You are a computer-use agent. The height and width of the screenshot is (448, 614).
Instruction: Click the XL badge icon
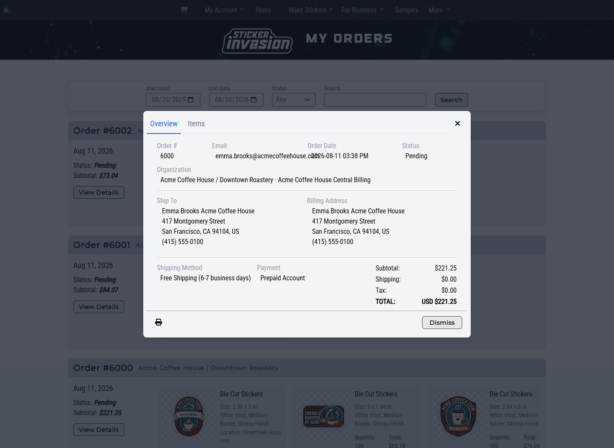[6, 10]
